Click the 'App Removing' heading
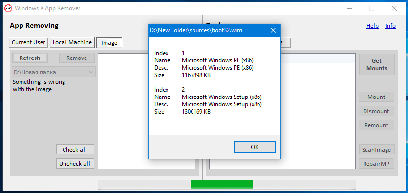408x193 pixels. pos(34,25)
